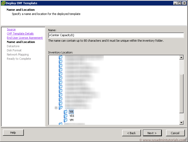Go to the Source step

coord(11,29)
